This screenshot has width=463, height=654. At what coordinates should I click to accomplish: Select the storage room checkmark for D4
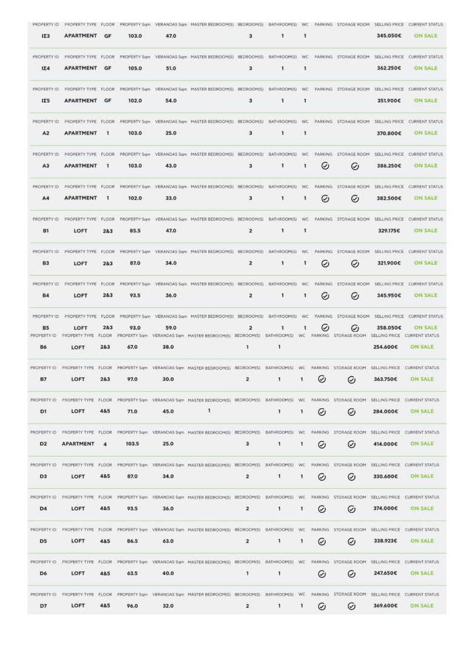coord(352,509)
